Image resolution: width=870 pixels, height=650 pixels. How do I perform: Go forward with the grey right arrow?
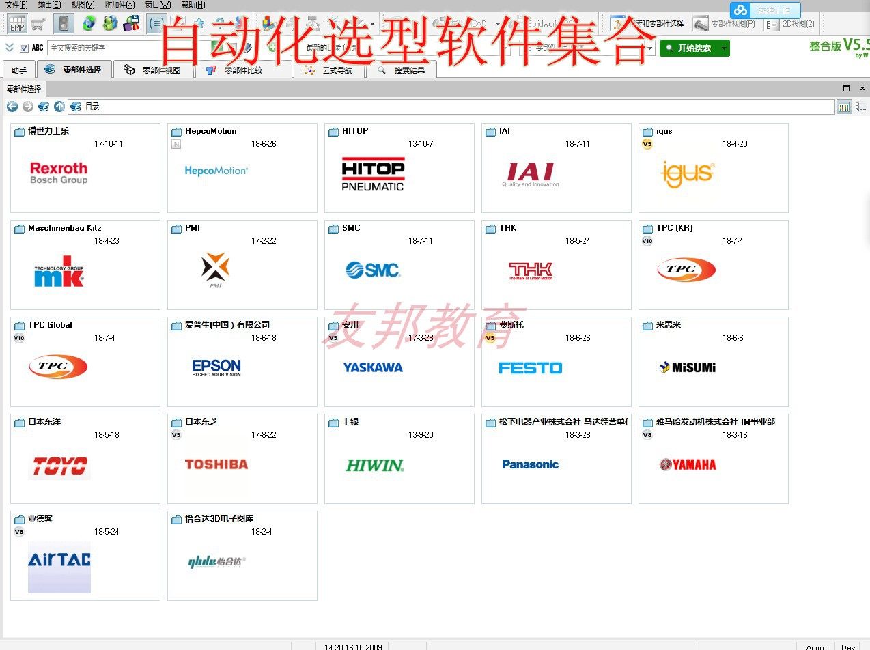[x=28, y=107]
